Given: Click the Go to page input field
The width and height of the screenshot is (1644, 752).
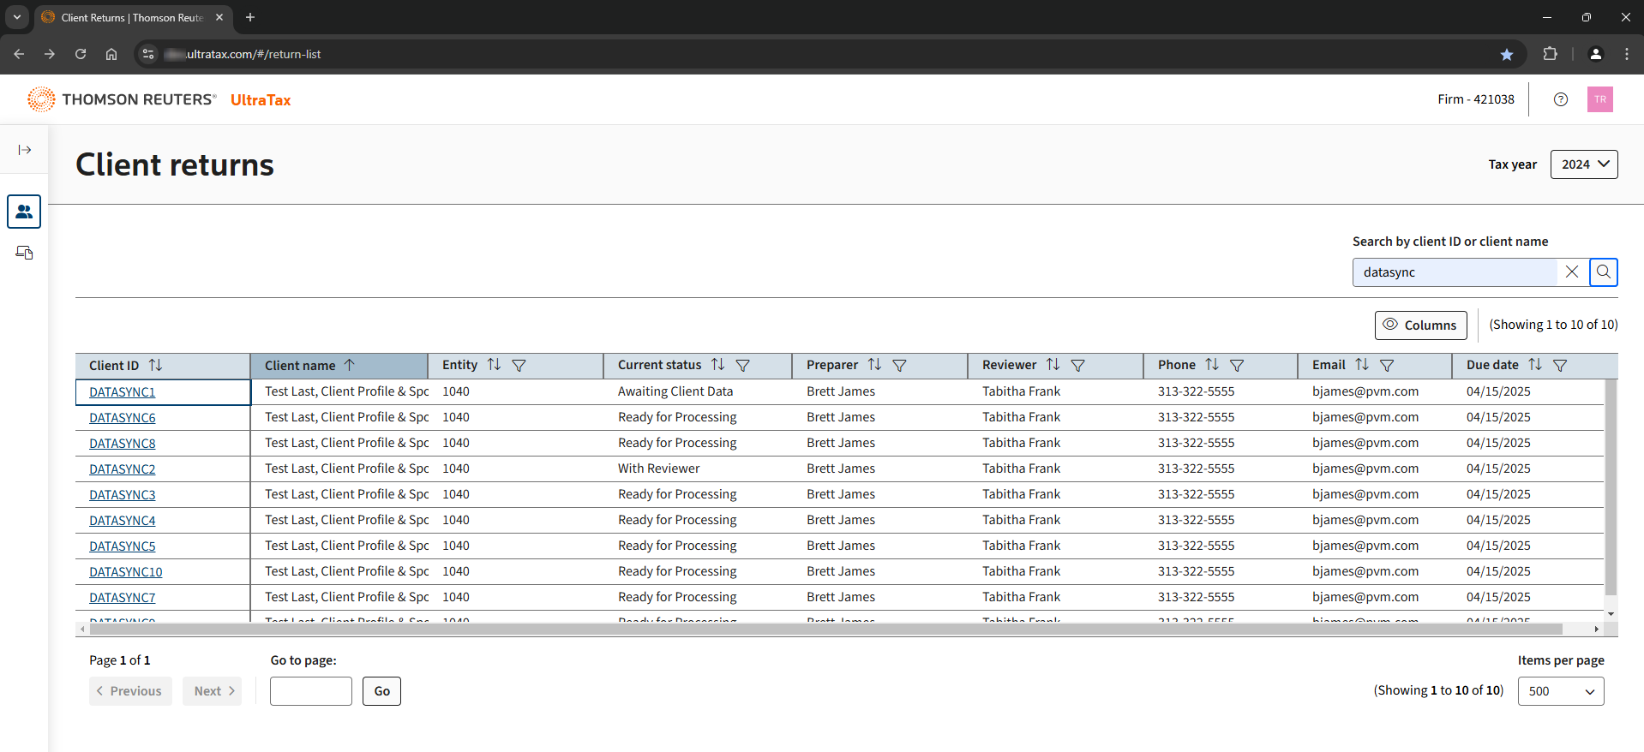Looking at the screenshot, I should point(310,691).
